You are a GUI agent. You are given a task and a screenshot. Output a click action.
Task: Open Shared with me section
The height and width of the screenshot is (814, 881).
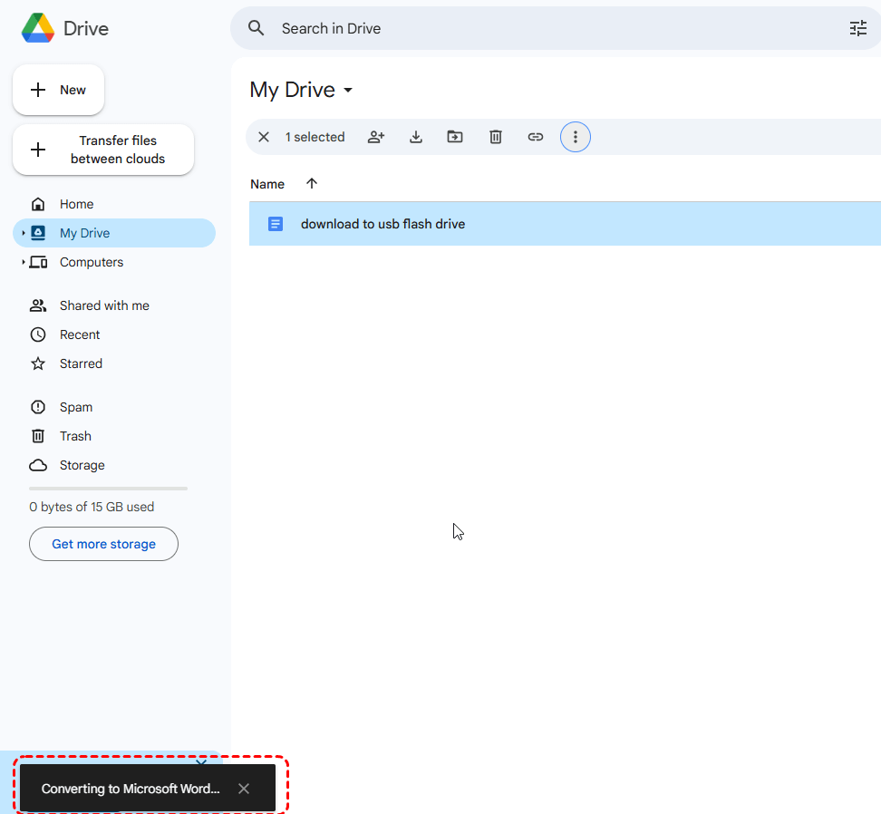pos(103,305)
